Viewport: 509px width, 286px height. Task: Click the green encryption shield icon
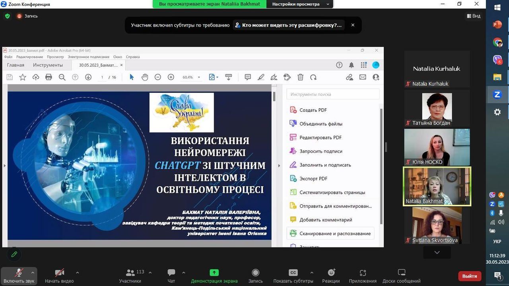click(7, 16)
